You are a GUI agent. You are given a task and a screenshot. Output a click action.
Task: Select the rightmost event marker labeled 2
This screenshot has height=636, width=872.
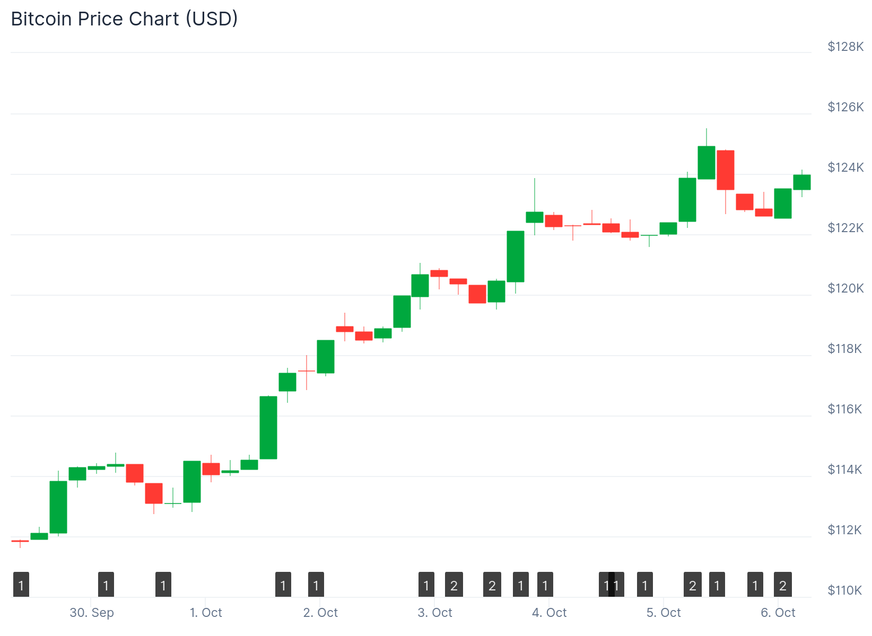pos(783,585)
